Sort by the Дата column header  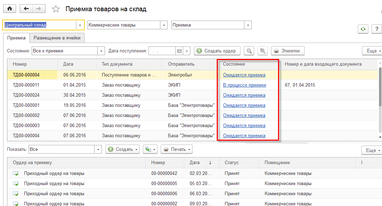pos(68,64)
